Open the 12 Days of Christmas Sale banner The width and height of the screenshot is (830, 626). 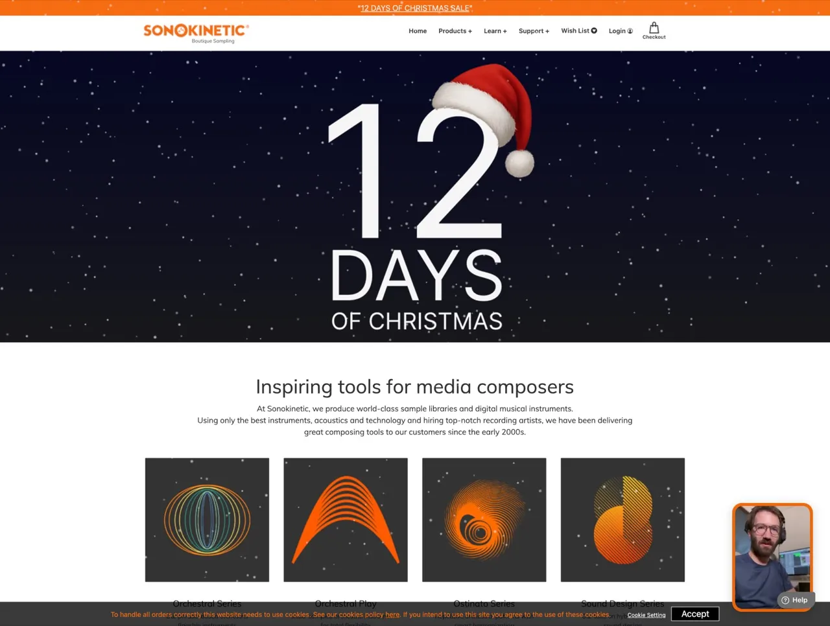point(414,8)
